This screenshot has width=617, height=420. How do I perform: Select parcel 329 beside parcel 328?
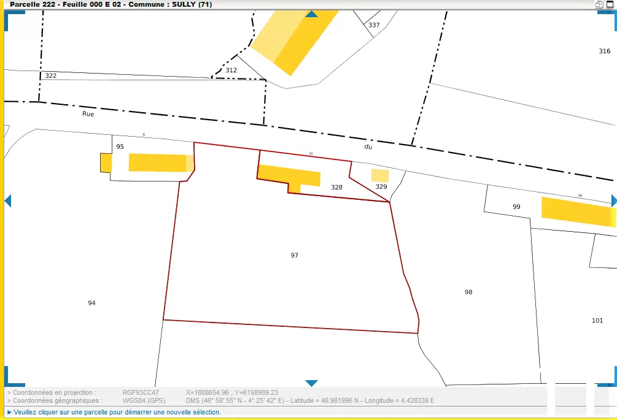click(381, 186)
